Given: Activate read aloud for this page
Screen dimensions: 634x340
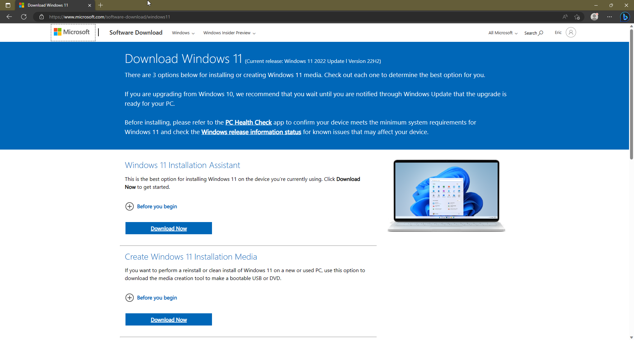Looking at the screenshot, I should point(565,17).
